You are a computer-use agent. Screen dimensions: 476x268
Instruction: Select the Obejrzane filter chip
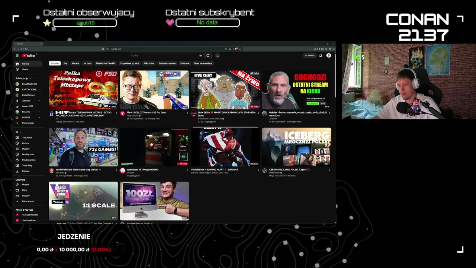(x=185, y=63)
